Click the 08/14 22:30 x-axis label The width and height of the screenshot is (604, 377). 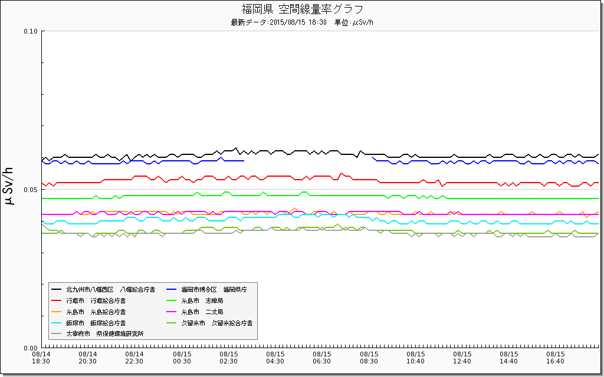(135, 358)
